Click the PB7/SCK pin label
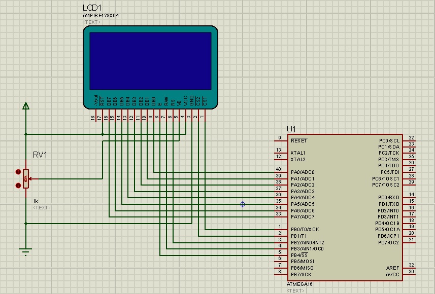This screenshot has width=435, height=294. [302, 275]
